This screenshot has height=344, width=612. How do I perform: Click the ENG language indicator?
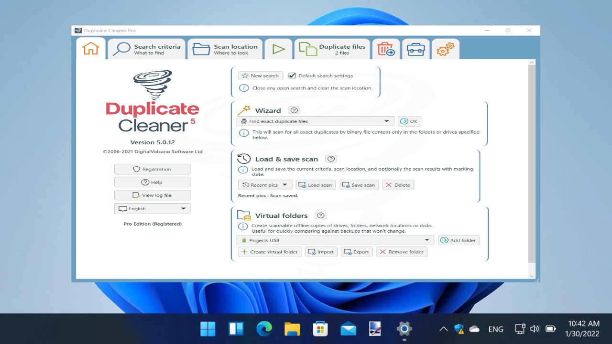point(496,329)
